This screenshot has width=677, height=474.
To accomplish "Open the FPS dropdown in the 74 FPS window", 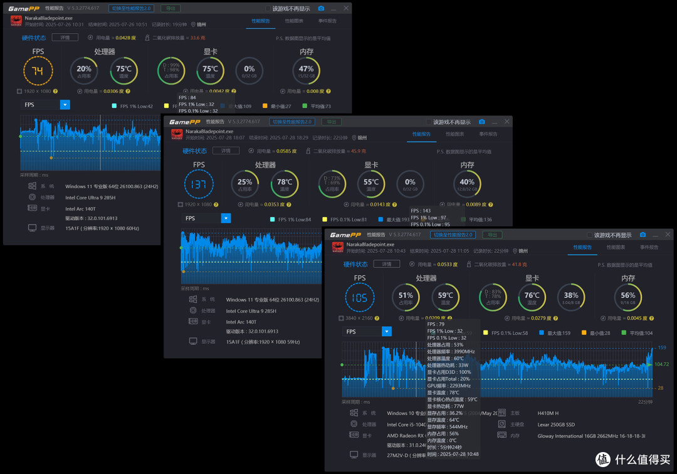I will tap(65, 105).
